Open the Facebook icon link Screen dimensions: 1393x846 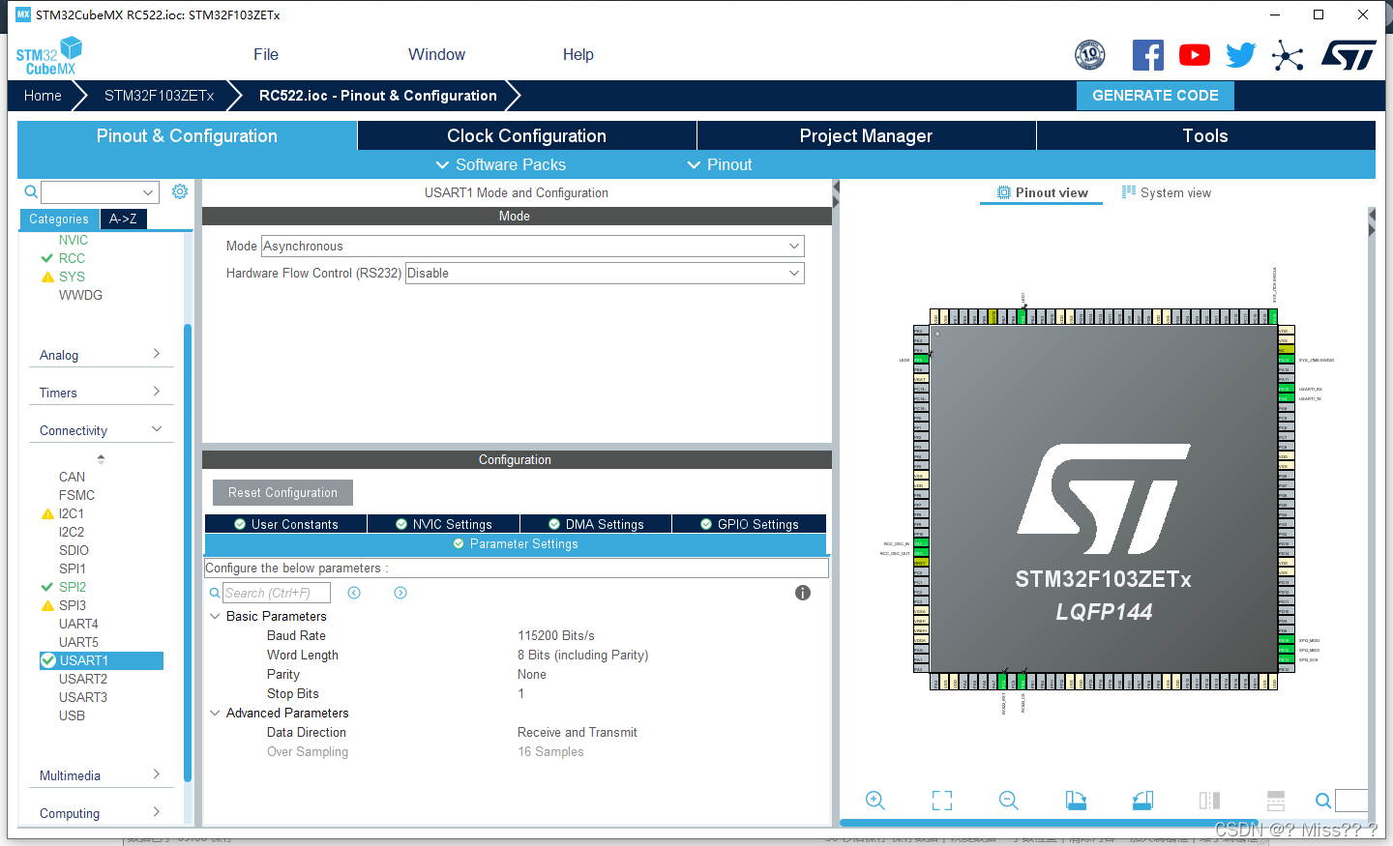click(x=1148, y=55)
